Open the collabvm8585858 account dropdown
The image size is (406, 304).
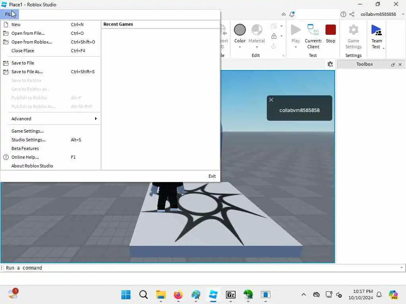[403, 14]
